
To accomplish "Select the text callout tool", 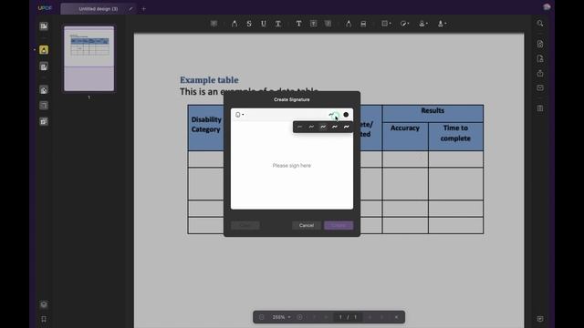I will click(328, 24).
